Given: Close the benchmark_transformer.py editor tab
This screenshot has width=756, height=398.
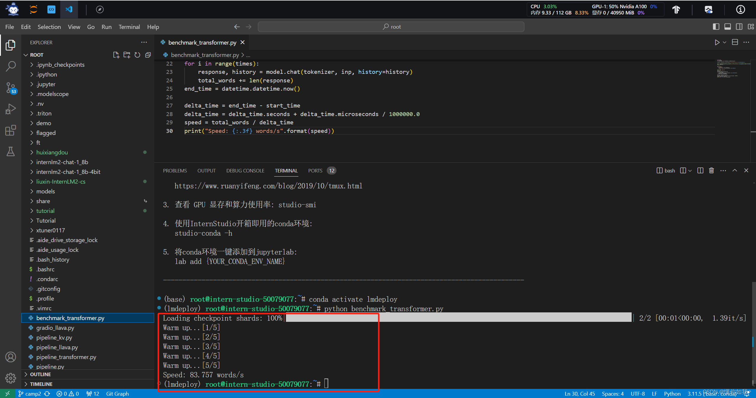Looking at the screenshot, I should coord(243,43).
